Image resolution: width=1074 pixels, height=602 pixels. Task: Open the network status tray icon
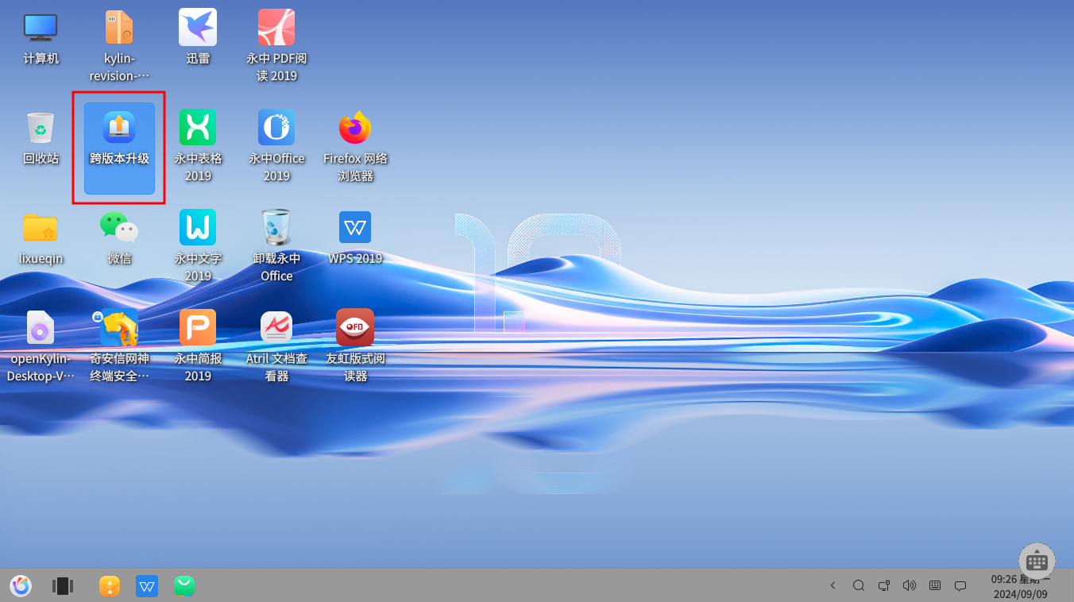(x=884, y=585)
